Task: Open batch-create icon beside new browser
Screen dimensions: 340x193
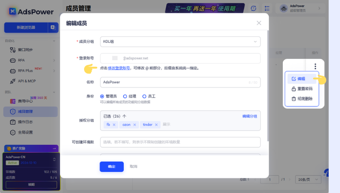Action: click(53, 28)
